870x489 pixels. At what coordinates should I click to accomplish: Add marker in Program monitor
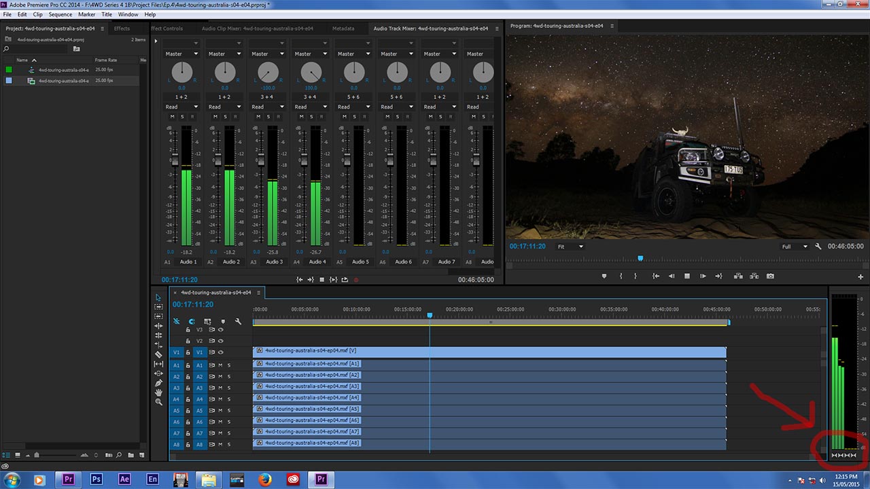(604, 276)
